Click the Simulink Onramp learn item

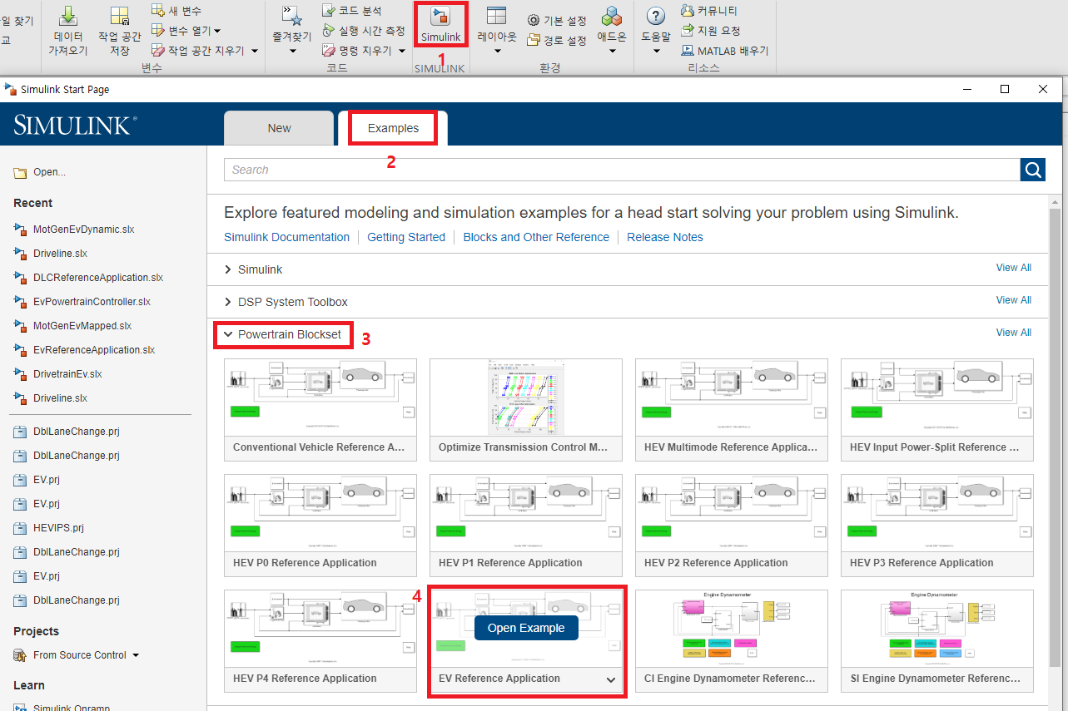point(63,708)
